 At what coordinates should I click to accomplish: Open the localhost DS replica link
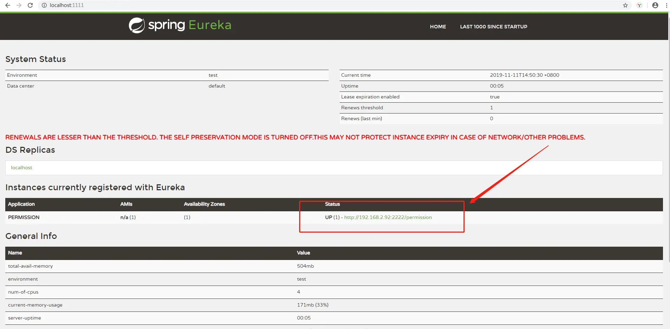tap(21, 167)
